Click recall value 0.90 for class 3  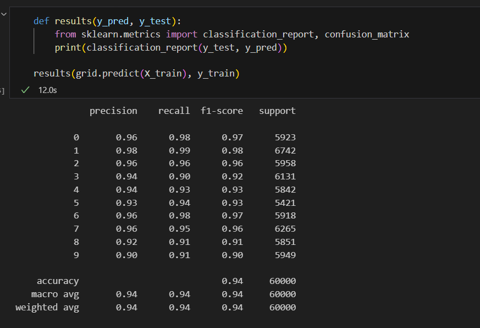pyautogui.click(x=179, y=177)
